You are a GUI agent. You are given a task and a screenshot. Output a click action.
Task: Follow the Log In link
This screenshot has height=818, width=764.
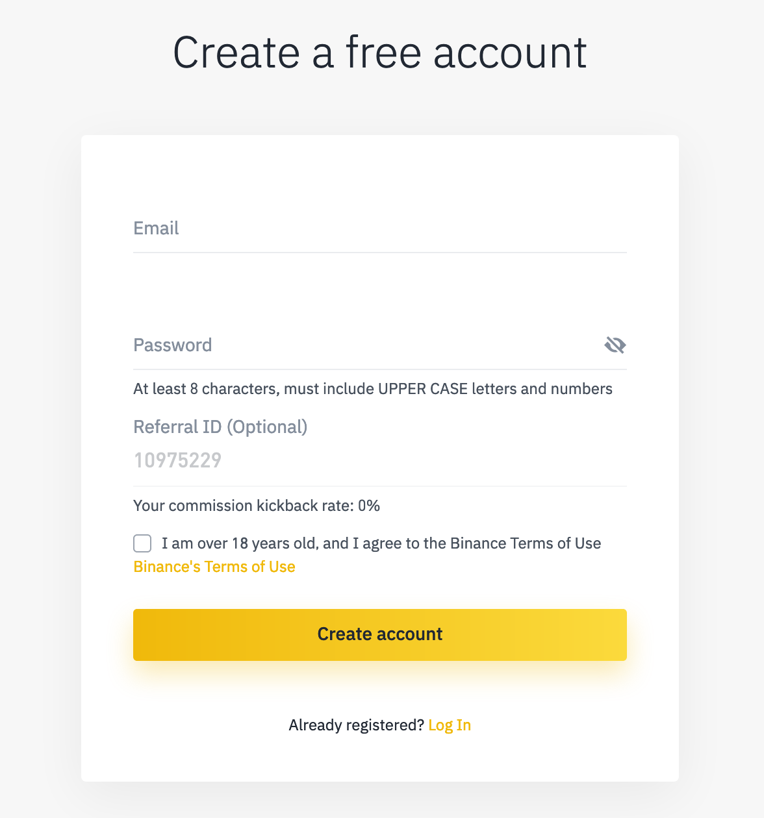coord(450,725)
